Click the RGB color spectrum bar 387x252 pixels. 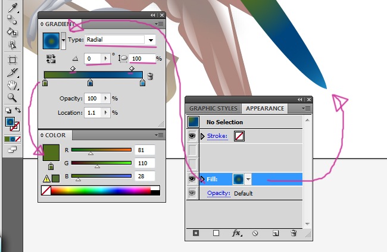(100, 191)
